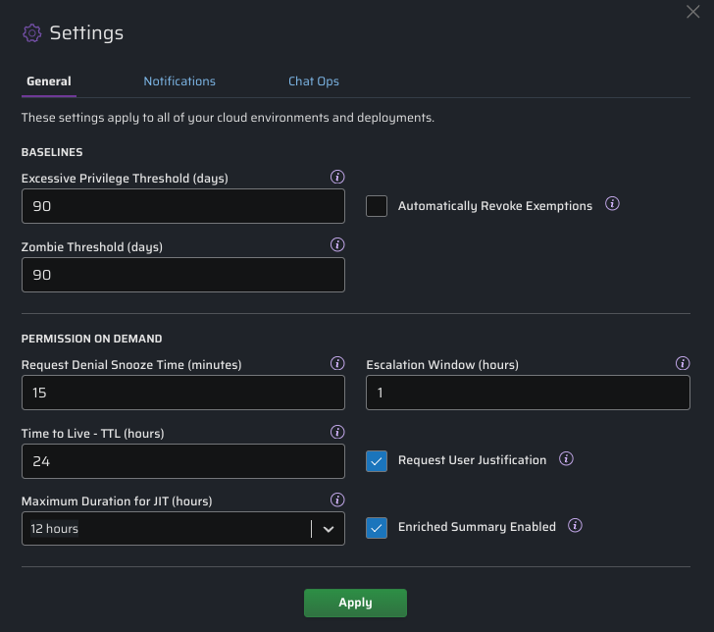Switch to the Notifications tab

click(x=179, y=81)
